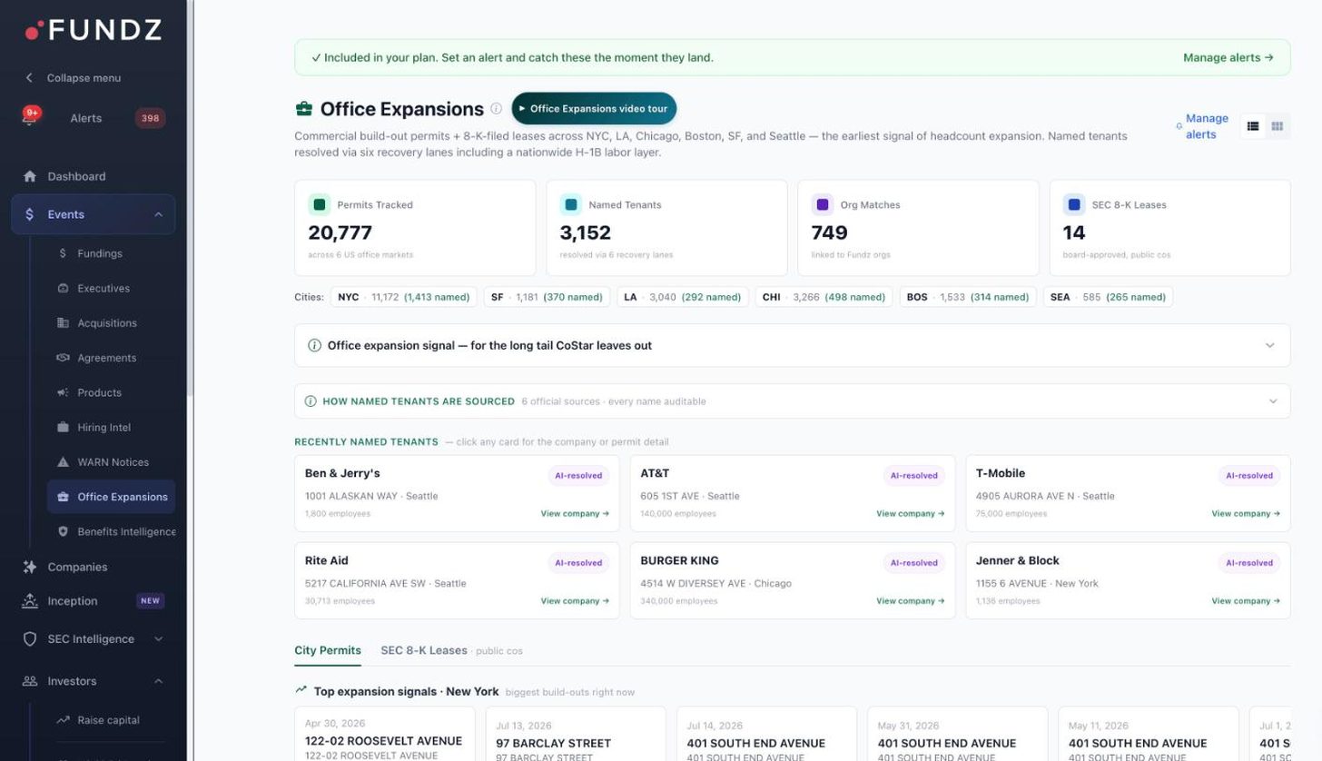Click the NEW badge next to Inception

pyautogui.click(x=150, y=601)
